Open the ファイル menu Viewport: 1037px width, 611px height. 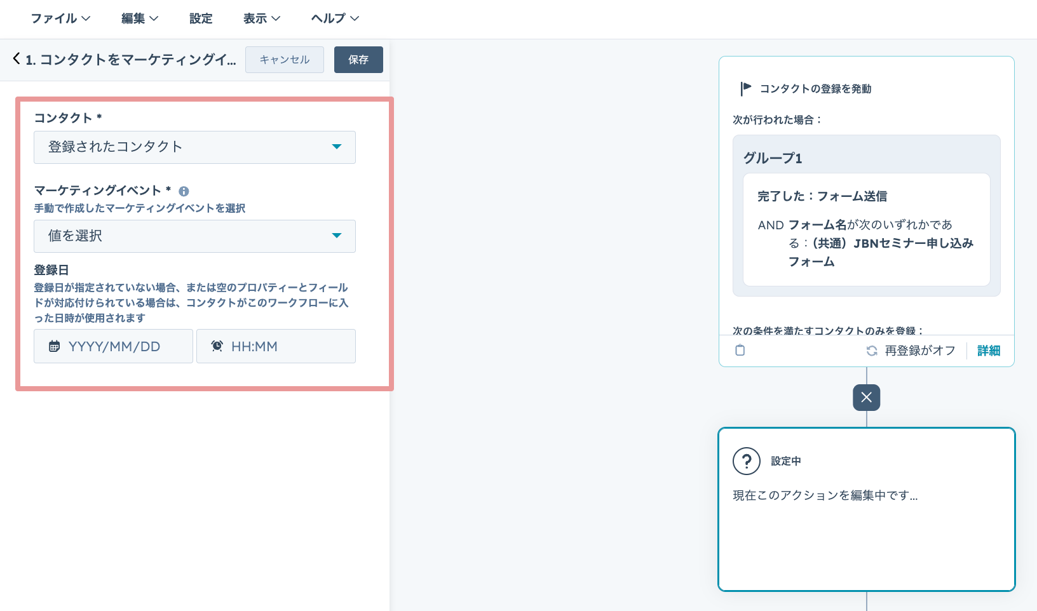click(60, 18)
